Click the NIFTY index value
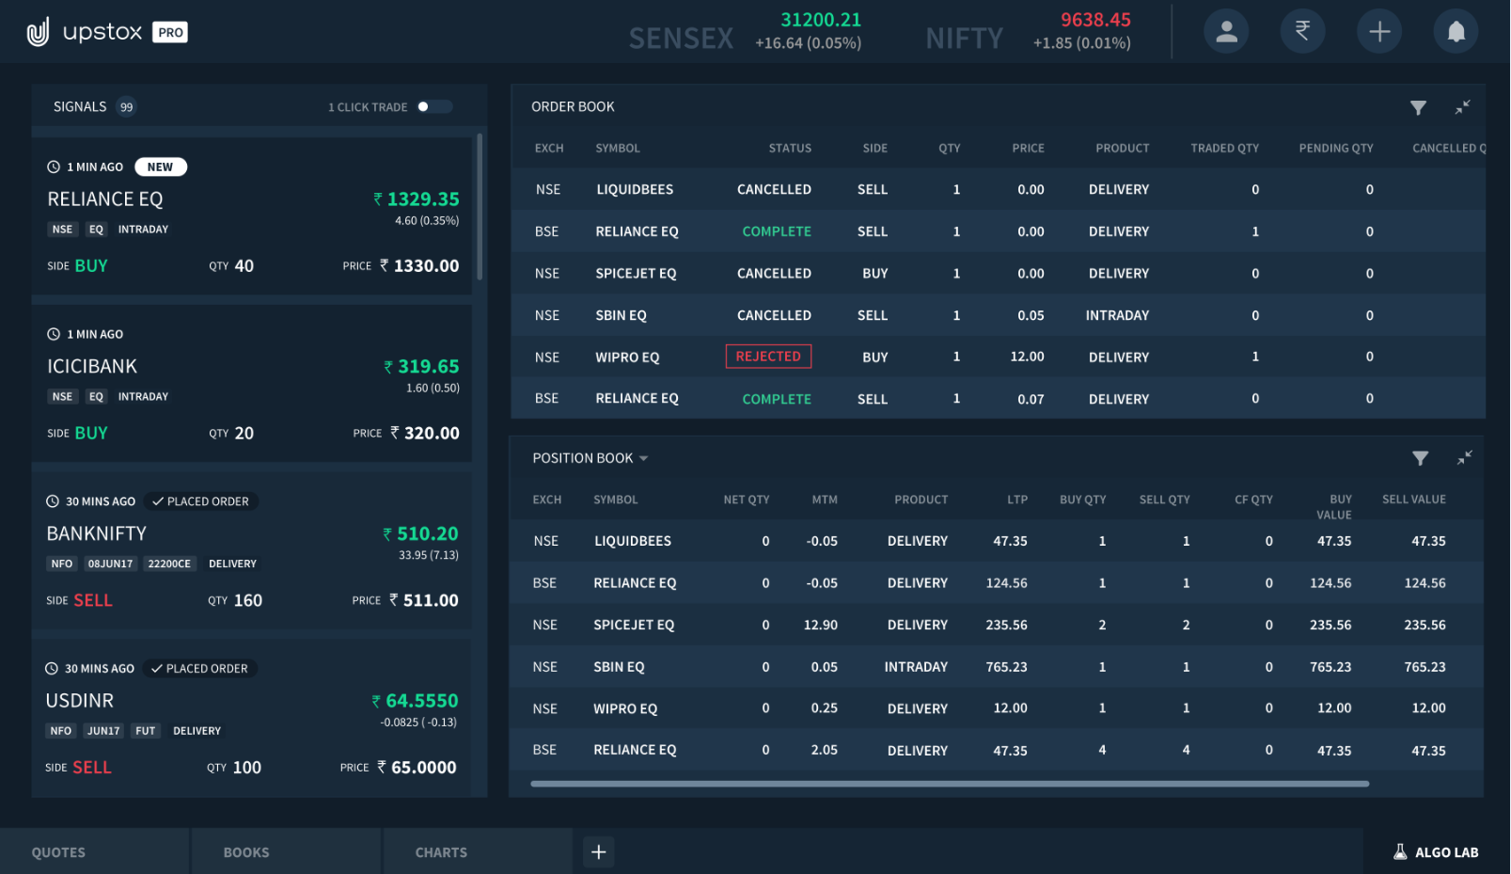Image resolution: width=1511 pixels, height=874 pixels. 1095,20
